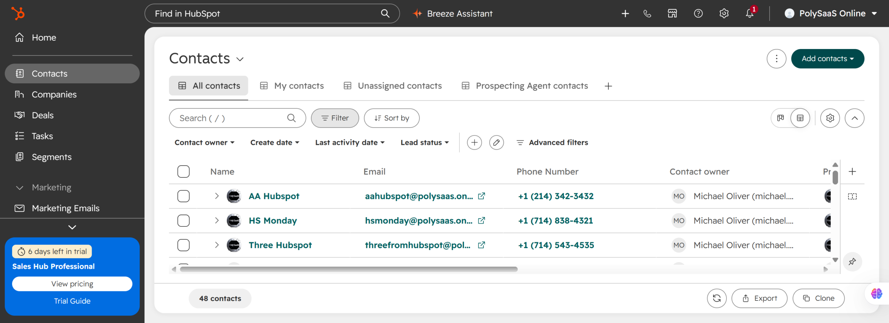Switch to the Unassigned contacts tab
Viewport: 889px width, 323px height.
[x=392, y=86]
